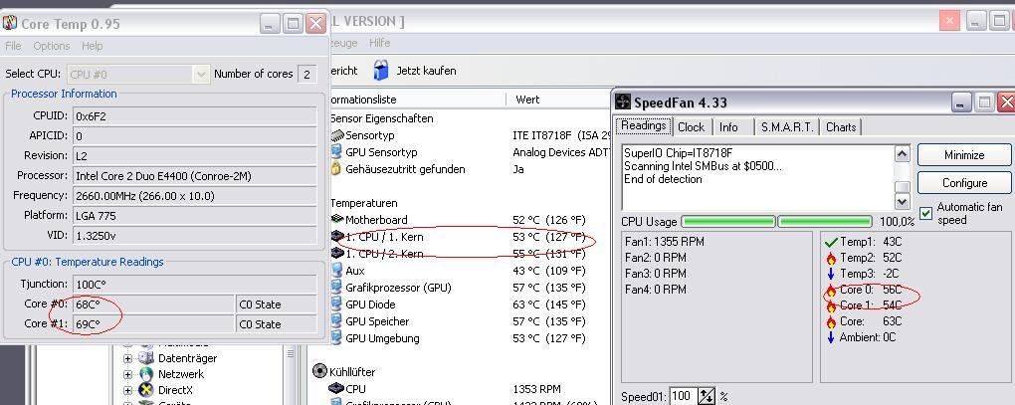1015x405 pixels.
Task: Open the Options menu in Core Temp
Action: click(52, 46)
